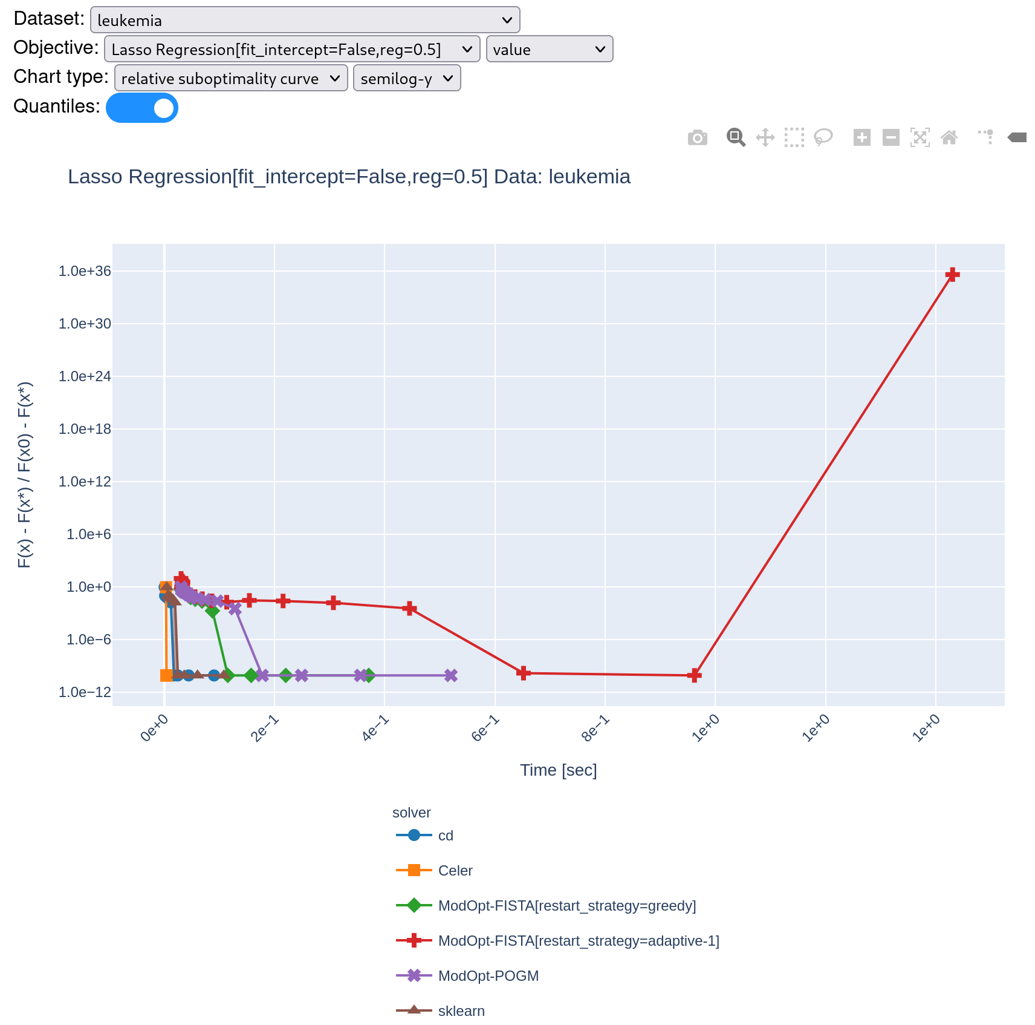Click the orange Celer square marker at bottom
Image resolution: width=1035 pixels, height=1025 pixels.
(166, 675)
